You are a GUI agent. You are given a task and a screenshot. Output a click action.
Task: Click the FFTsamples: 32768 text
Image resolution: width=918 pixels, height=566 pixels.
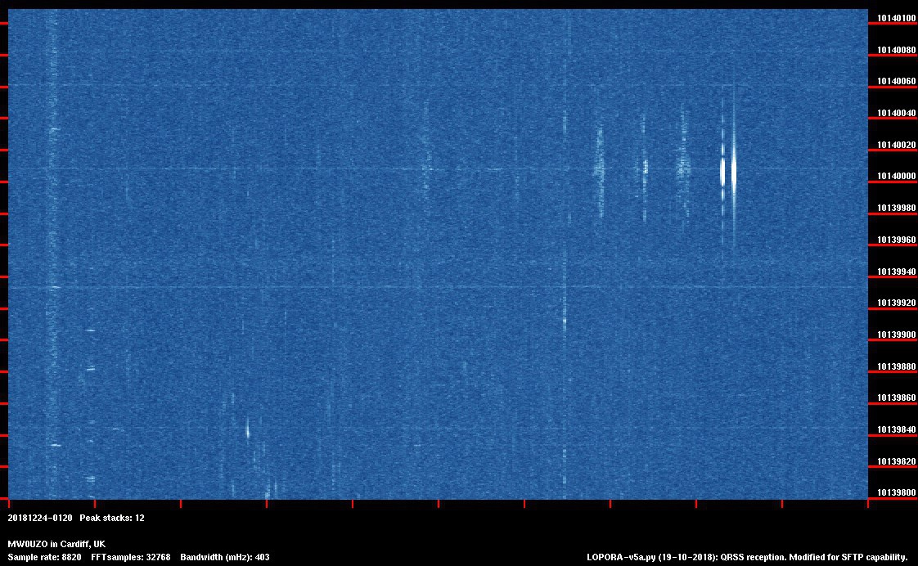pyautogui.click(x=131, y=557)
